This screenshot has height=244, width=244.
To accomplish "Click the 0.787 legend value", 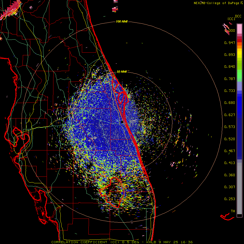I will 230,79.
